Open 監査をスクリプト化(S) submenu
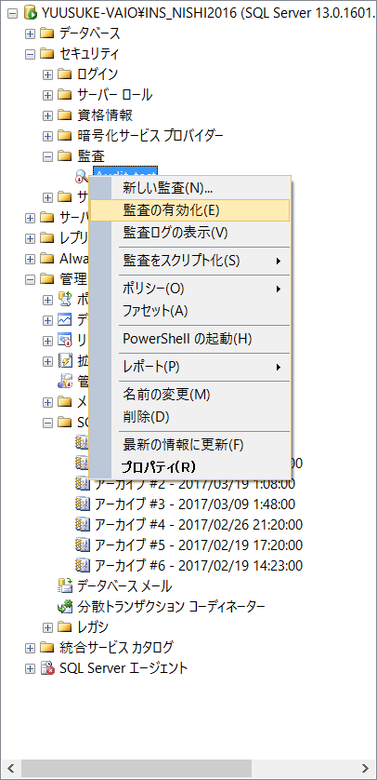The height and width of the screenshot is (780, 377). (189, 261)
